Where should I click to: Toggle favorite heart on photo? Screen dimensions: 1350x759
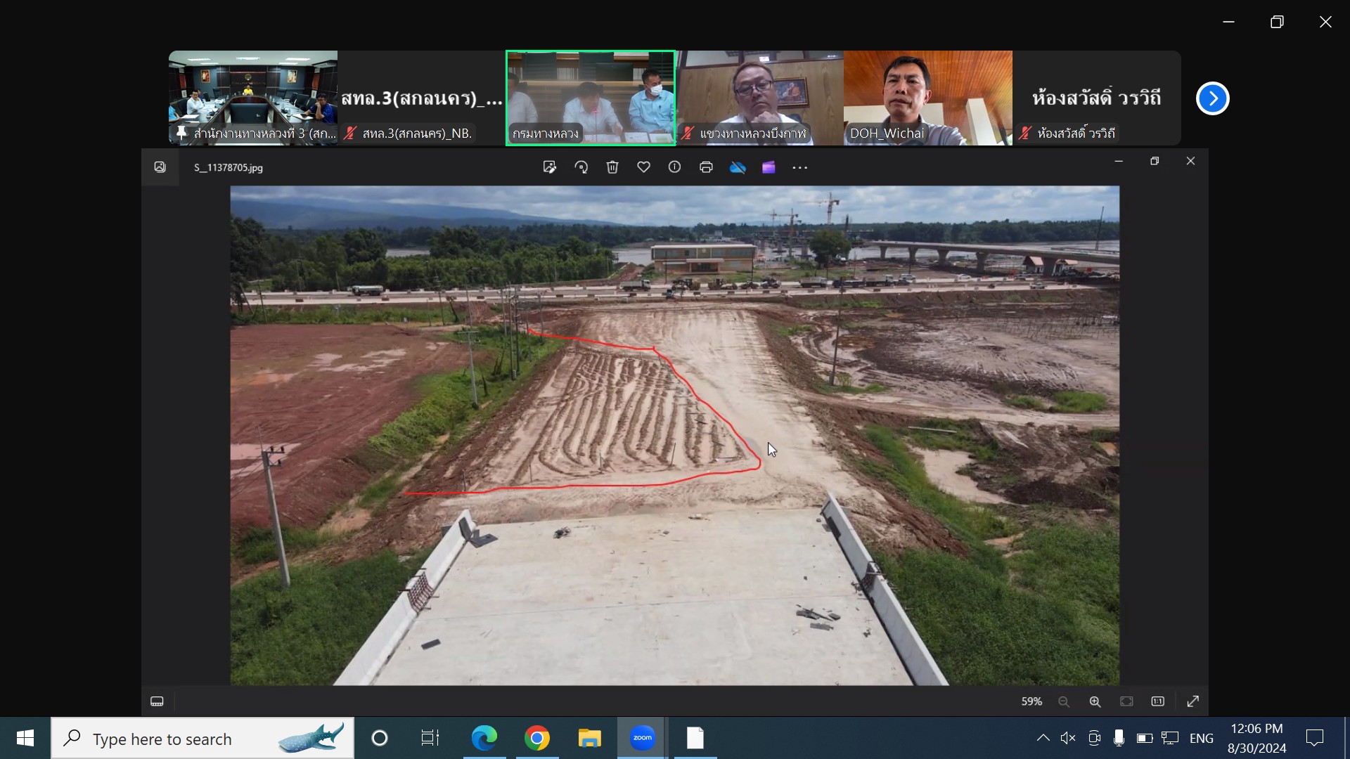click(643, 167)
